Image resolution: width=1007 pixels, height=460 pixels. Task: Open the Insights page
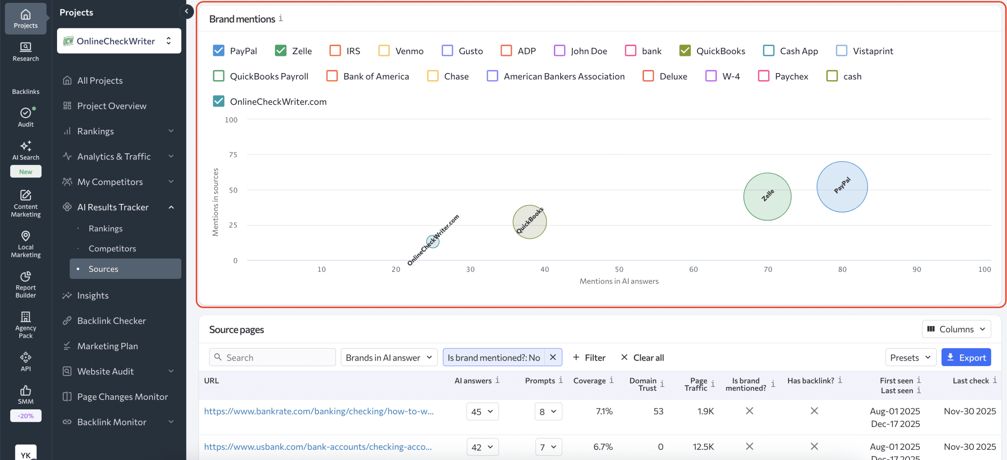pyautogui.click(x=93, y=295)
